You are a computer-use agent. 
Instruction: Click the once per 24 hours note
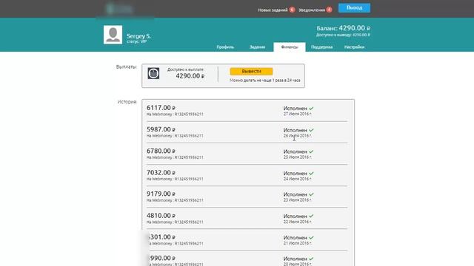pos(265,81)
